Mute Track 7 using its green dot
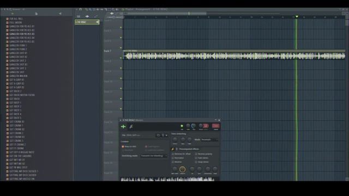 tap(121, 58)
